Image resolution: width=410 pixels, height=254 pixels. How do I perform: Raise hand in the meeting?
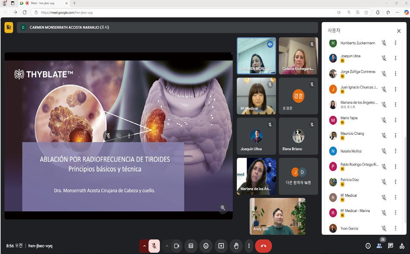tap(236, 246)
